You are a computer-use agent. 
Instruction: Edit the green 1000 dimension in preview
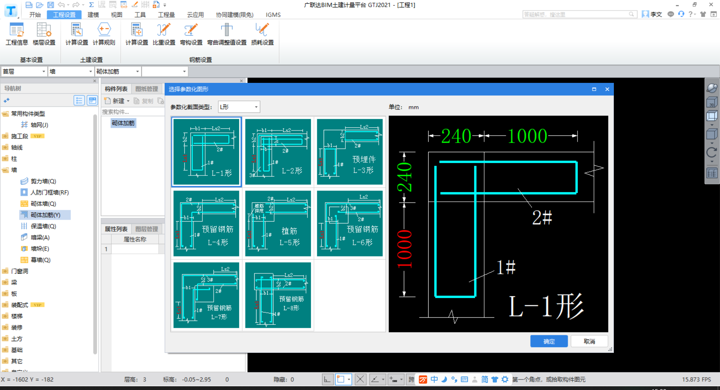click(x=527, y=136)
